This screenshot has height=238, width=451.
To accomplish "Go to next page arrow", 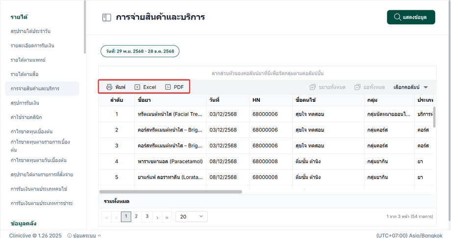I will pyautogui.click(x=157, y=217).
